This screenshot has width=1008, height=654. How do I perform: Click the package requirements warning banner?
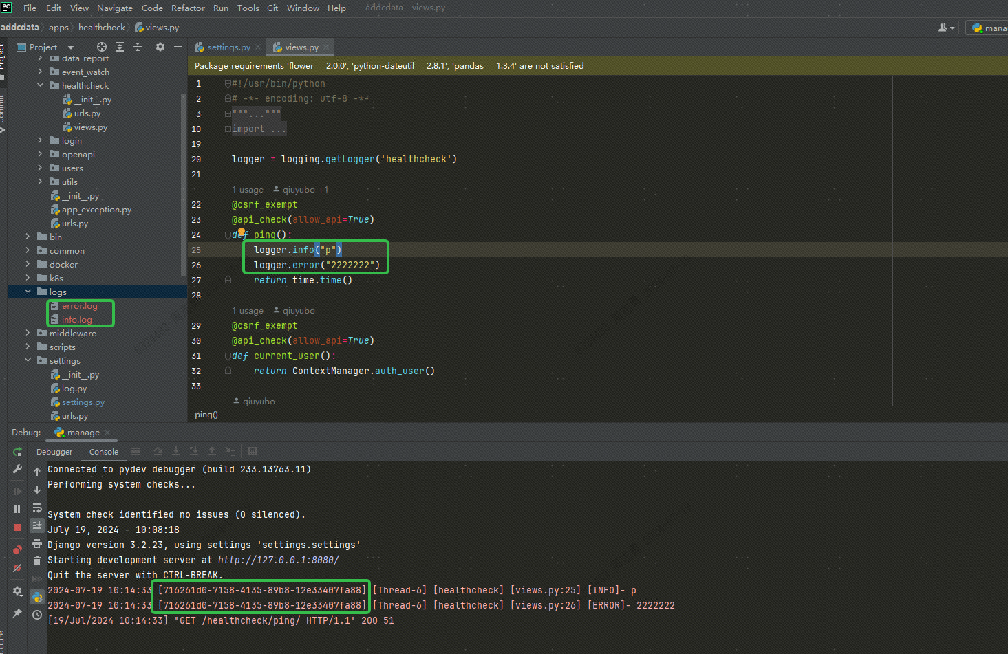tap(598, 66)
